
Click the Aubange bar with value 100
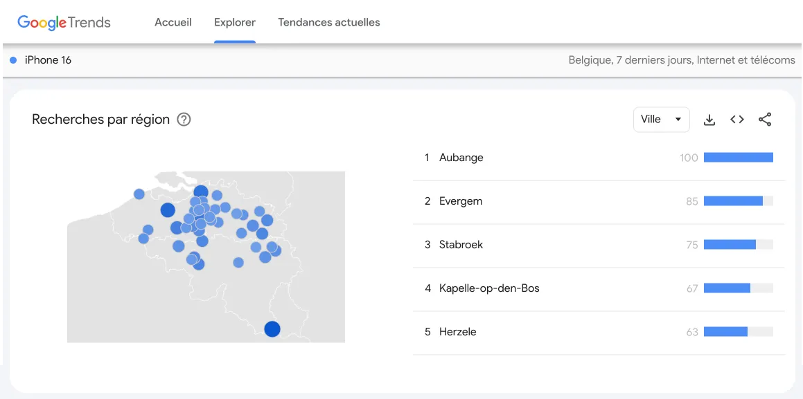click(739, 158)
